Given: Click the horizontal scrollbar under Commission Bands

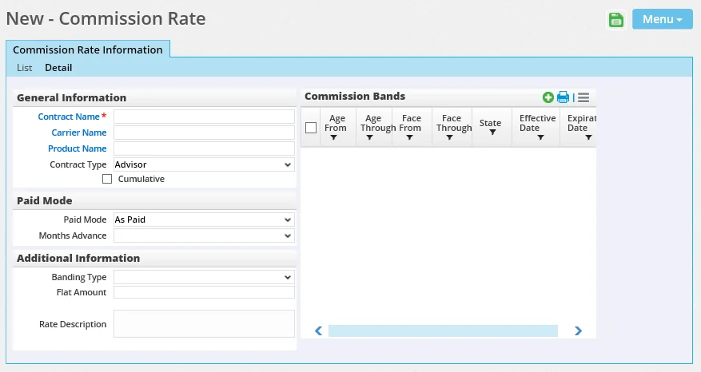Looking at the screenshot, I should [x=443, y=331].
